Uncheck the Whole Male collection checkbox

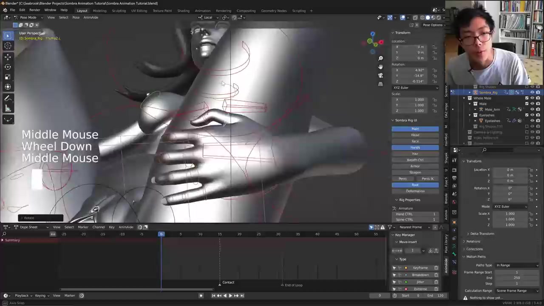tap(527, 98)
